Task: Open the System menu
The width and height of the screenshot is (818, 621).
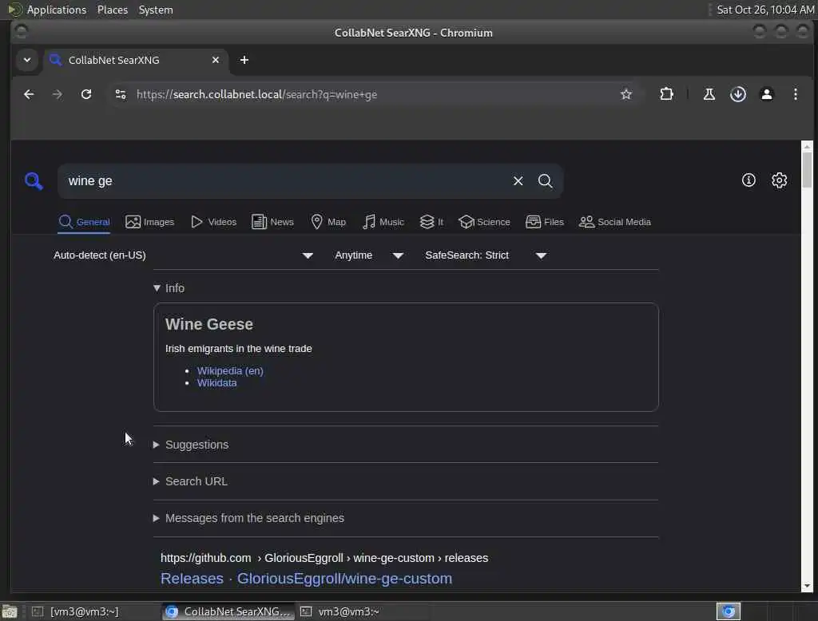Action: (x=156, y=10)
